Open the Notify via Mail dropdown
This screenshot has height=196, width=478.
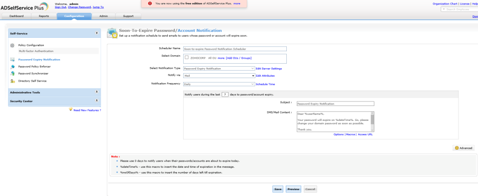[219, 76]
